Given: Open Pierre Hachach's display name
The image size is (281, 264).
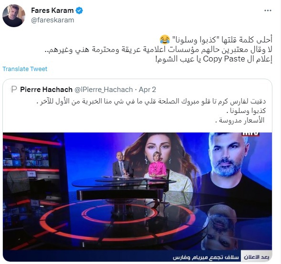Looking at the screenshot, I should 46,89.
